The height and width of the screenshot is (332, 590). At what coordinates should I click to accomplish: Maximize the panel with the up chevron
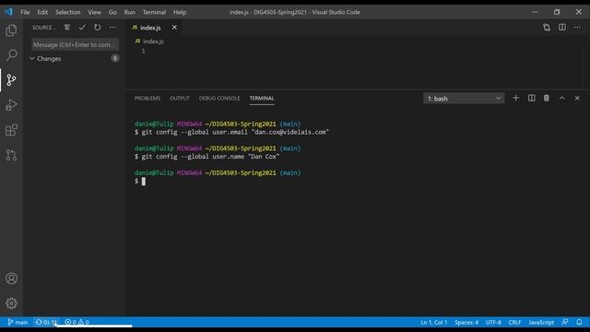(561, 99)
